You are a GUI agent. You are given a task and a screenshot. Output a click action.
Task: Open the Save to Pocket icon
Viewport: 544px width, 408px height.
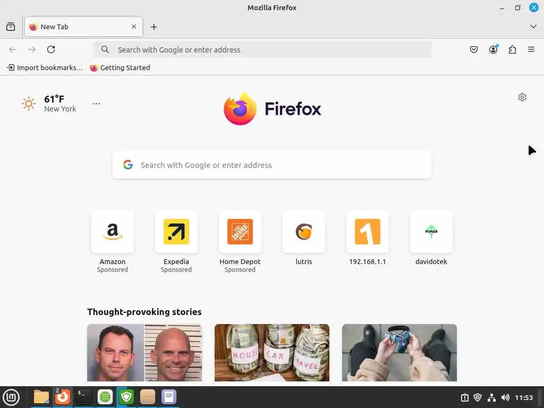click(x=473, y=49)
